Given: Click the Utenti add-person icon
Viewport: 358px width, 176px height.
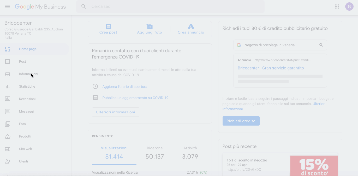Looking at the screenshot, I should (x=8, y=161).
